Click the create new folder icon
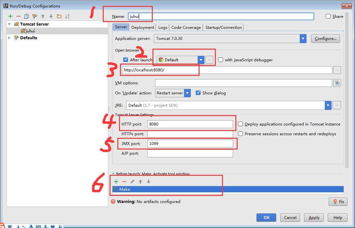 (x=59, y=16)
